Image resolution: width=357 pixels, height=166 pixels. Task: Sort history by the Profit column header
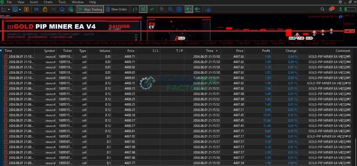pyautogui.click(x=266, y=51)
